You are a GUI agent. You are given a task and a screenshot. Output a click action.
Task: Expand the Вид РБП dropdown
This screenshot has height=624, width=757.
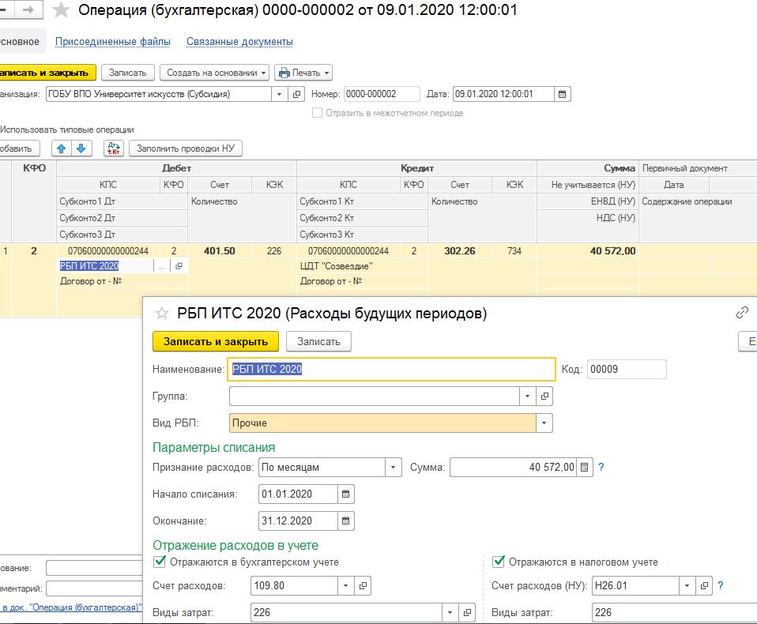click(x=544, y=423)
